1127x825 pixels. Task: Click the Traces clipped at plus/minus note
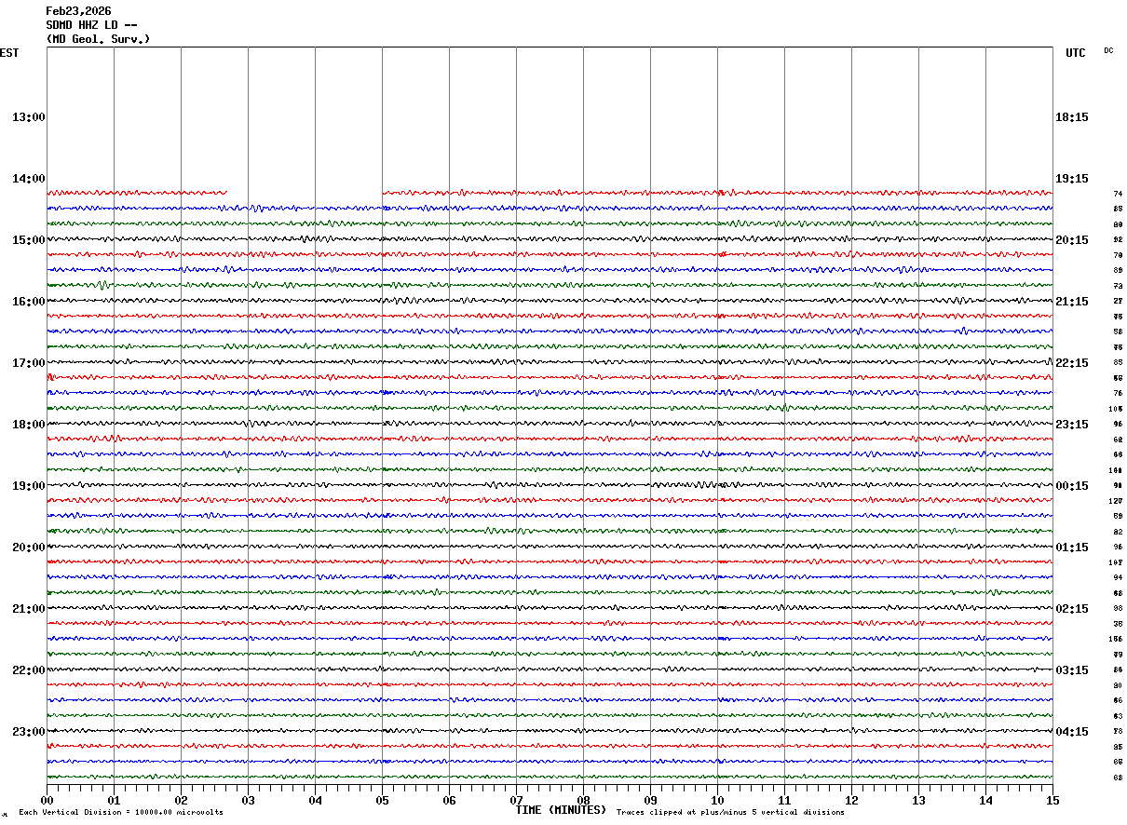[730, 812]
